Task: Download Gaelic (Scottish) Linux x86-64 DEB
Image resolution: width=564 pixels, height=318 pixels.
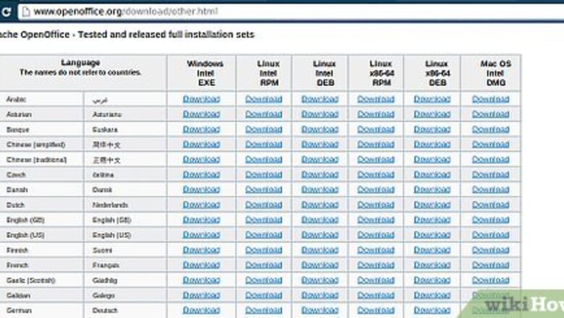Action: pyautogui.click(x=432, y=280)
